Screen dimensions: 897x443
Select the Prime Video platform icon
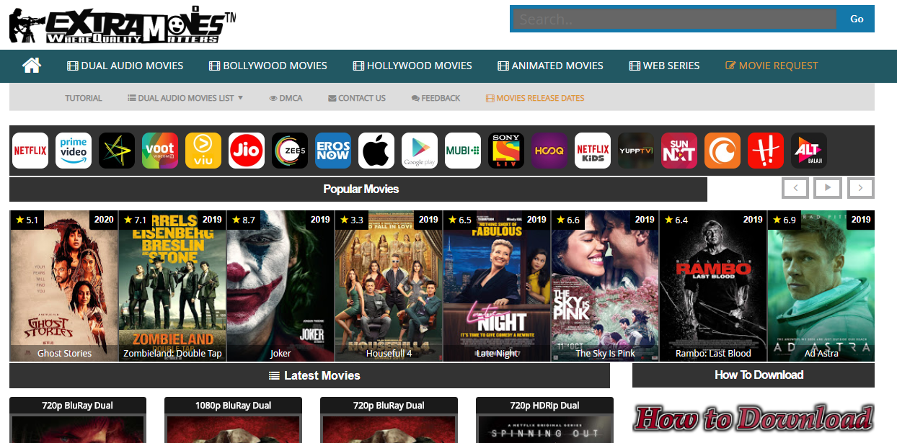tap(73, 151)
